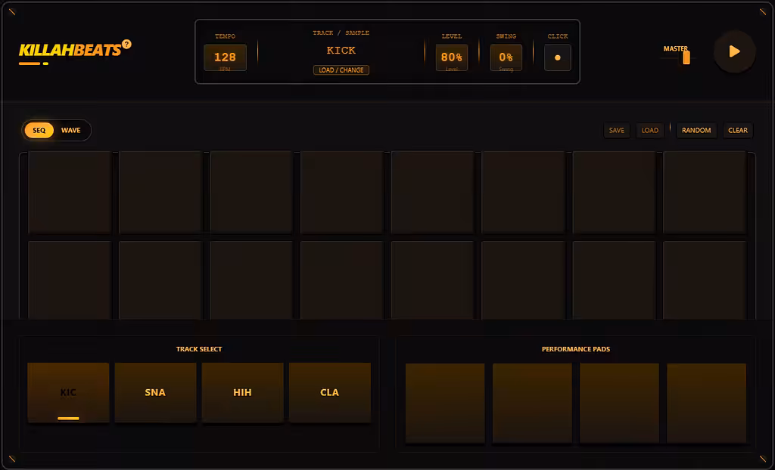Select the SEQ view mode
Screen dimensions: 775x470
point(39,130)
